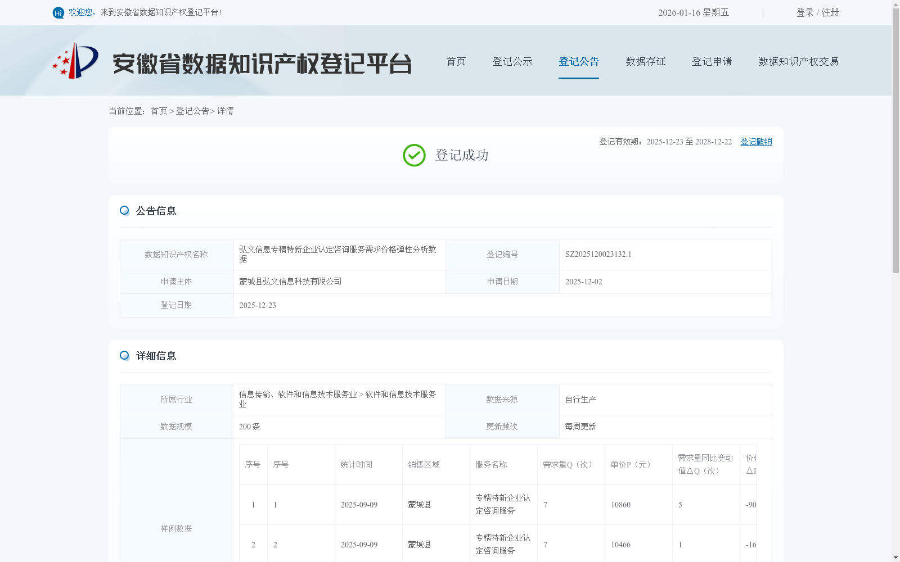This screenshot has width=900, height=562.
Task: Click the scrollbar down arrow
Action: (895, 558)
